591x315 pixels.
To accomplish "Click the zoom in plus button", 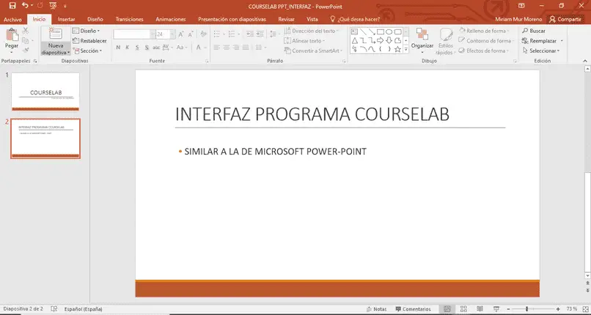I will tap(558, 309).
